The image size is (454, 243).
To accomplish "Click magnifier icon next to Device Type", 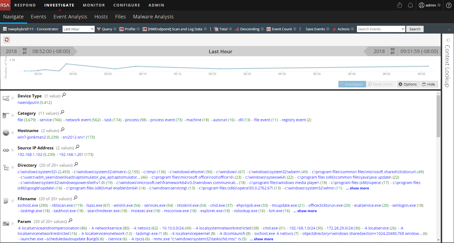I will 64,95.
